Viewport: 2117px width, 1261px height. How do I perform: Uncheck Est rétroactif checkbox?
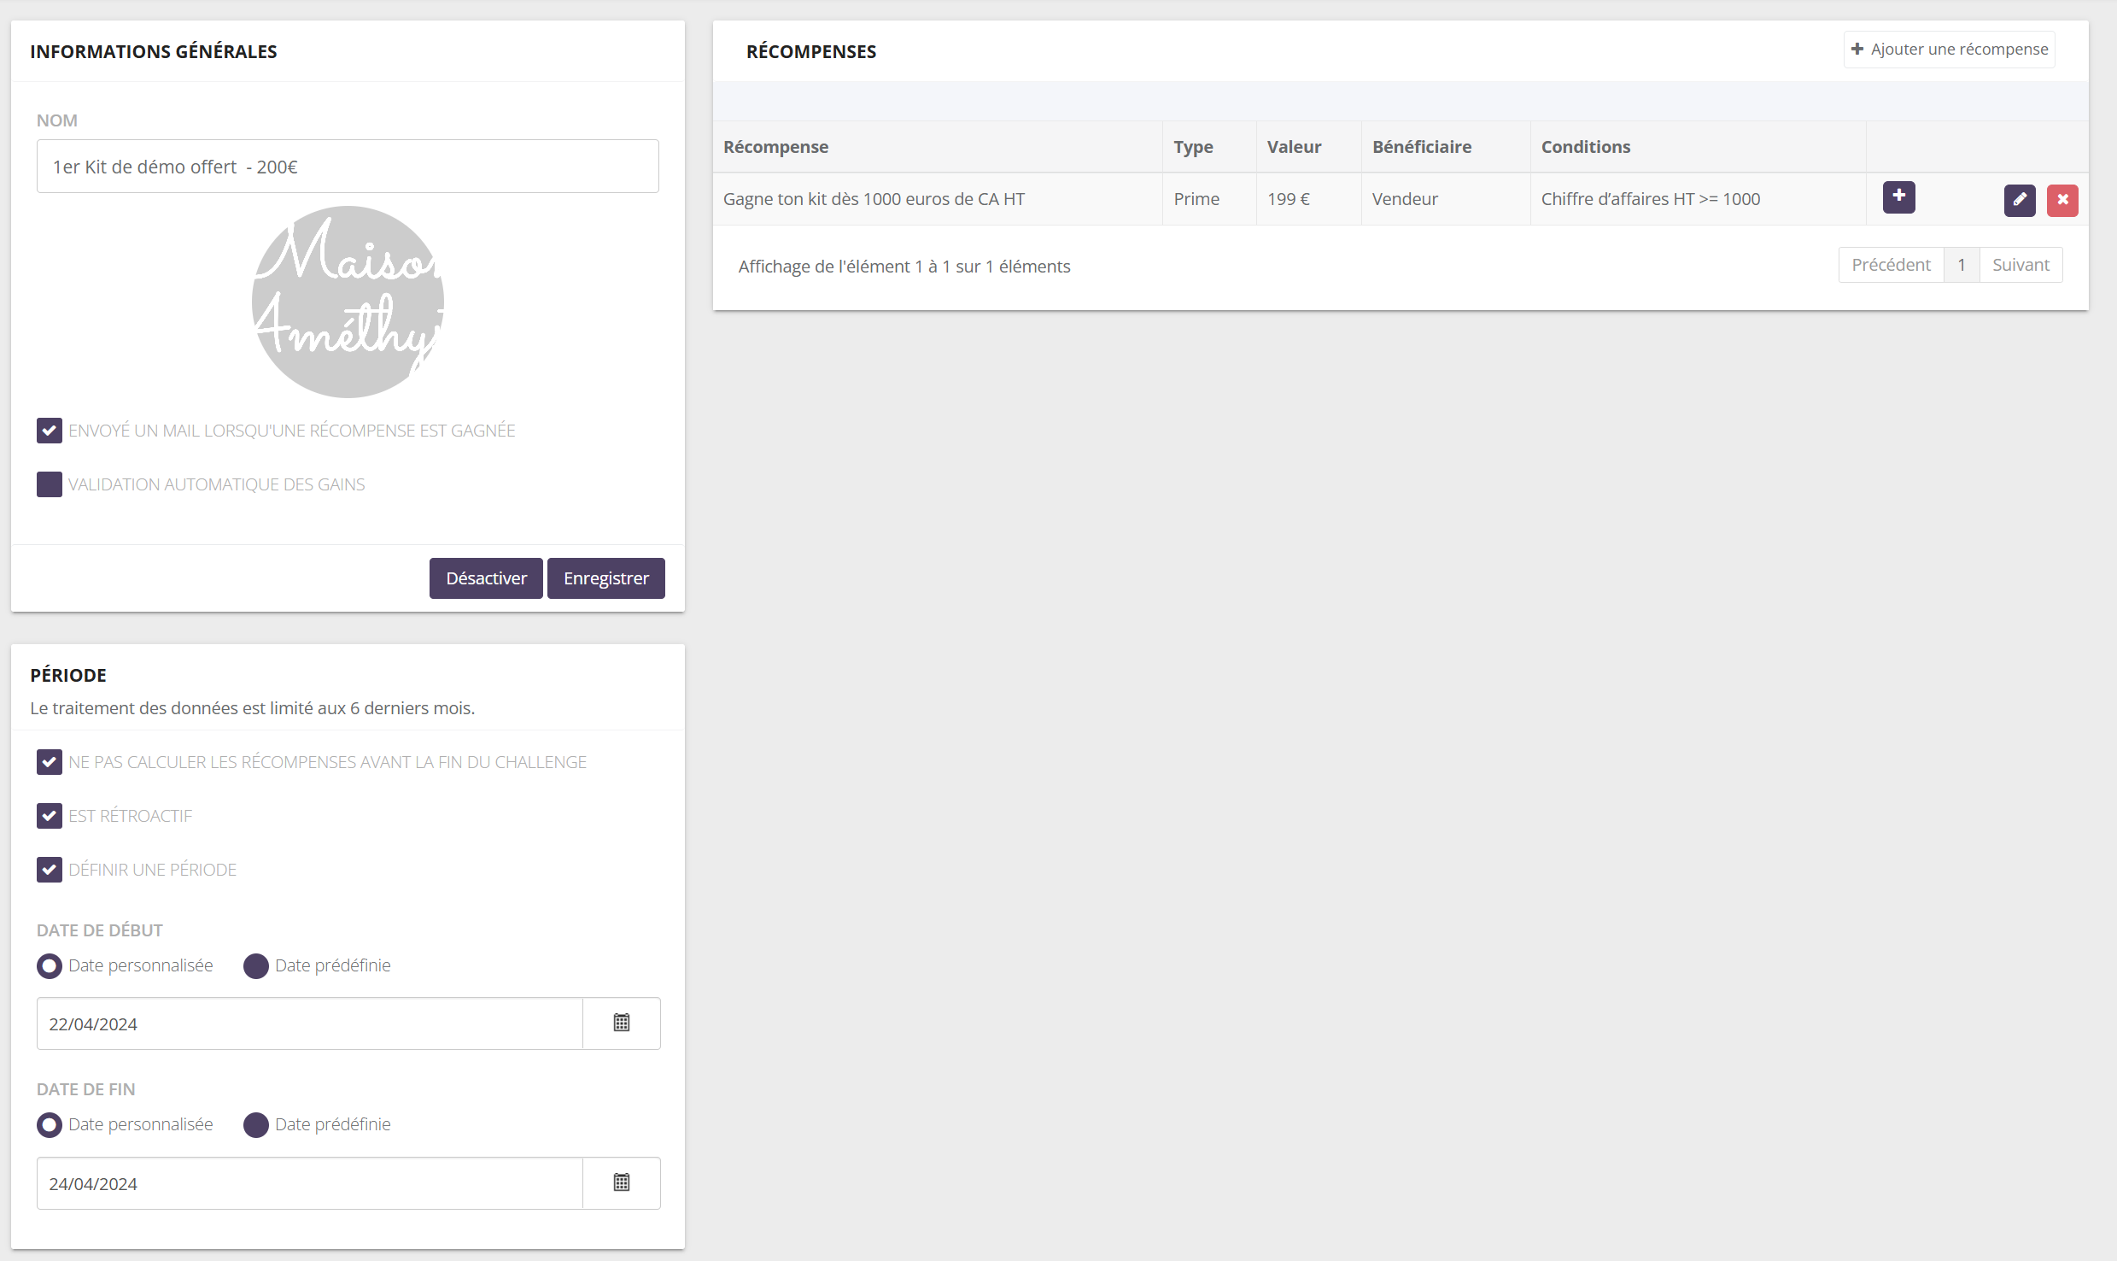[50, 816]
